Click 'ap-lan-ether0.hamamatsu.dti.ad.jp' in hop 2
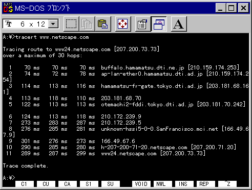The height and width of the screenshot is (190, 252). pos(152,74)
